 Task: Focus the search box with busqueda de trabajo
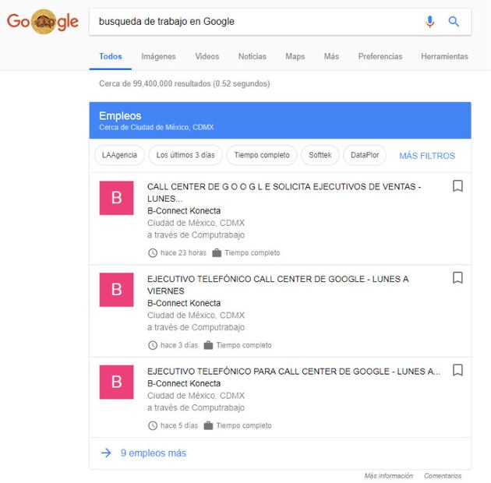pyautogui.click(x=280, y=22)
